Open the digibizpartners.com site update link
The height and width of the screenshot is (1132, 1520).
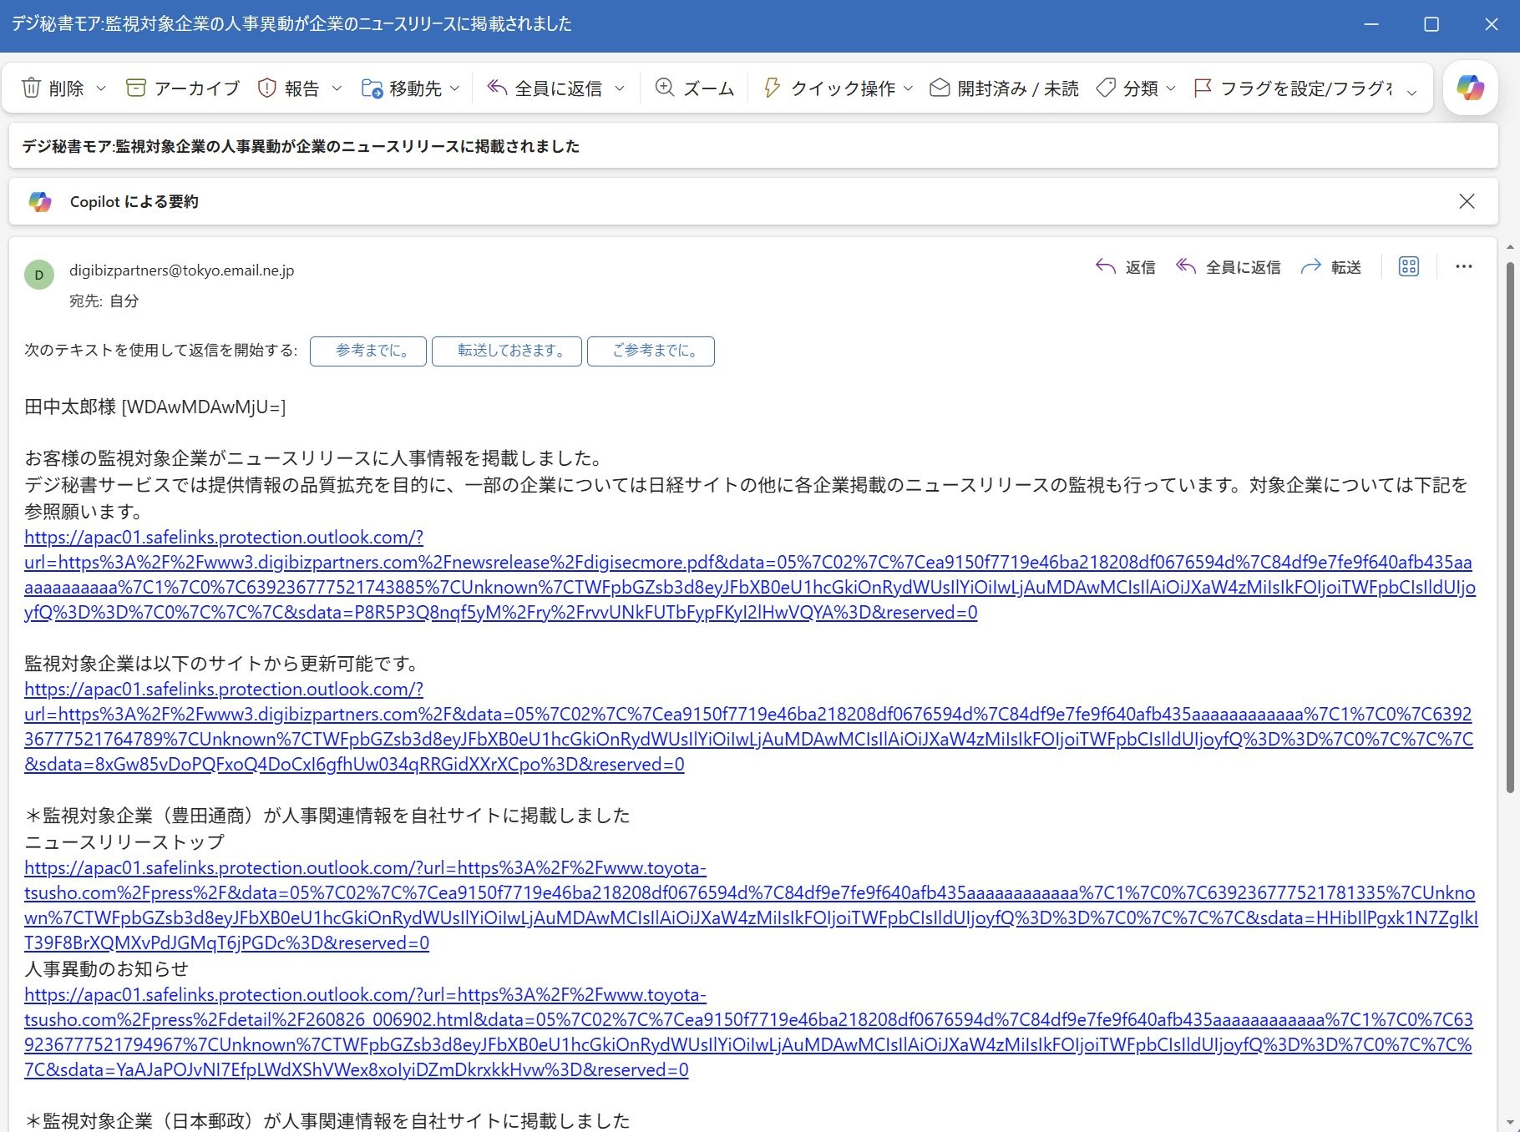coord(748,726)
